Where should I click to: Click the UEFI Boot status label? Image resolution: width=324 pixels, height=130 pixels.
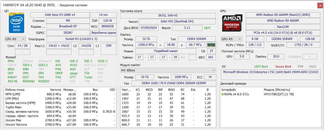[261, 67]
